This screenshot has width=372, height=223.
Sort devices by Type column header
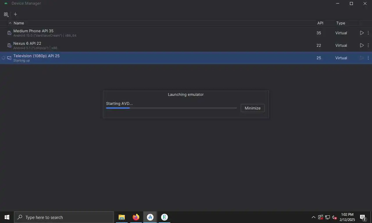click(341, 23)
